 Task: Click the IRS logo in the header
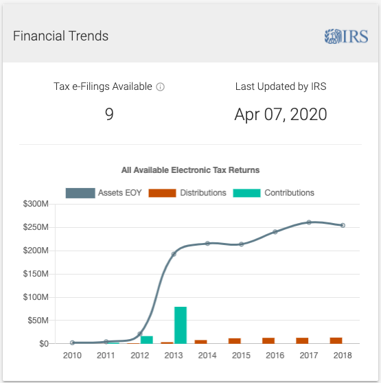click(x=346, y=36)
